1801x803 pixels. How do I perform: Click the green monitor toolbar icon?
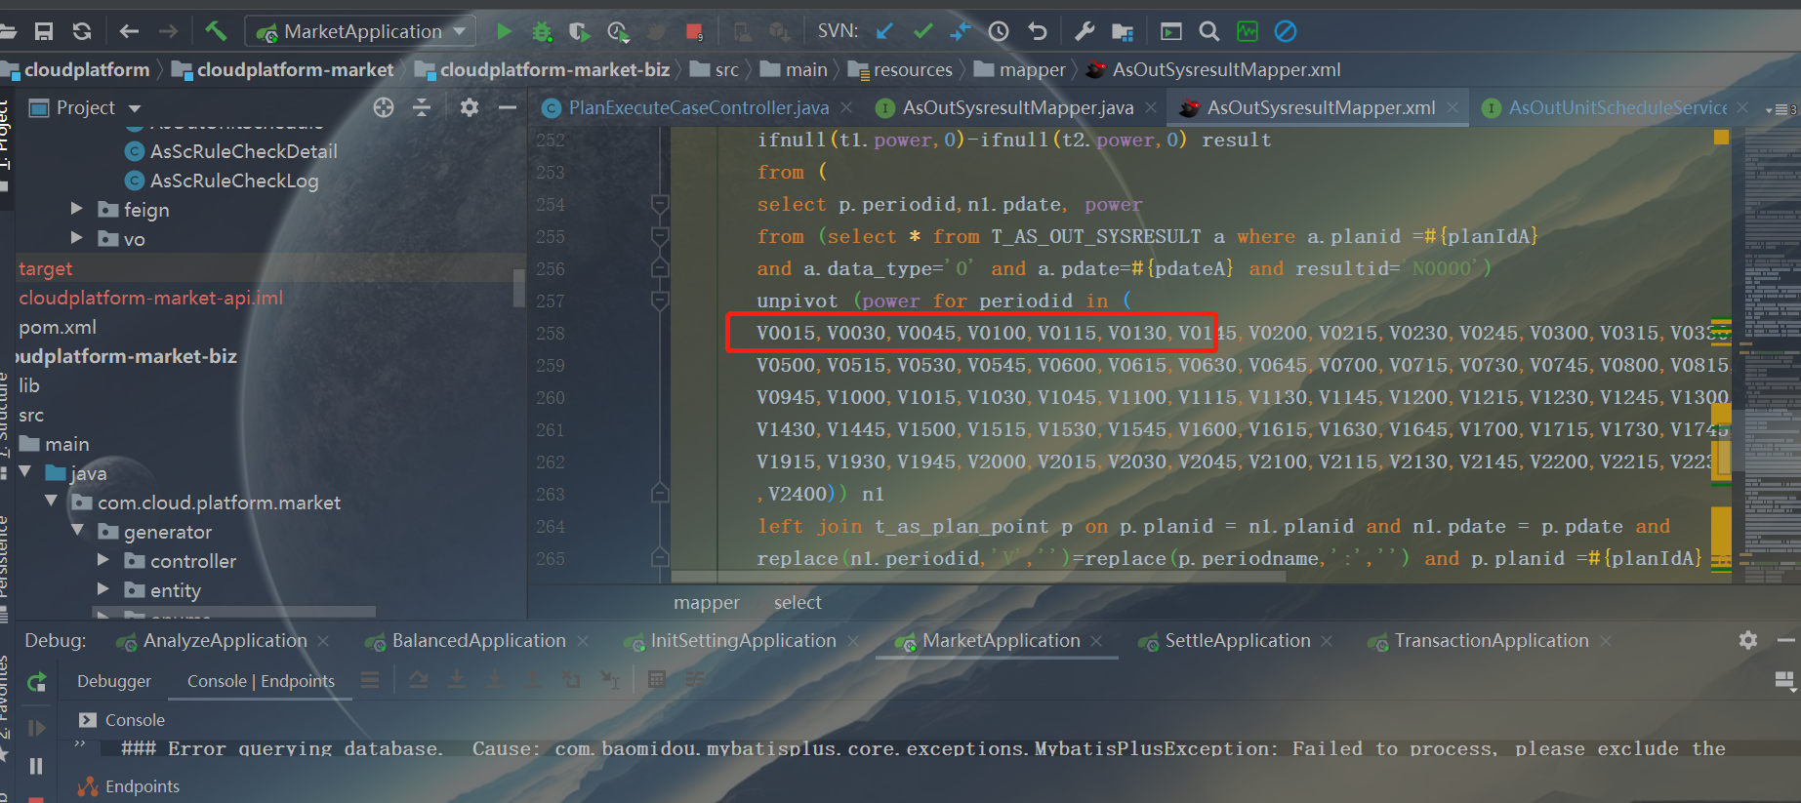pyautogui.click(x=1248, y=31)
